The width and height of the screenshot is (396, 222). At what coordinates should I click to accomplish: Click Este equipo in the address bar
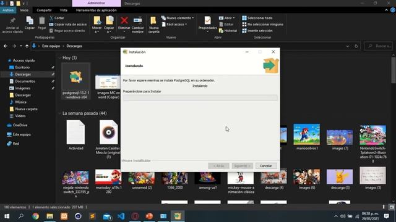coord(51,46)
